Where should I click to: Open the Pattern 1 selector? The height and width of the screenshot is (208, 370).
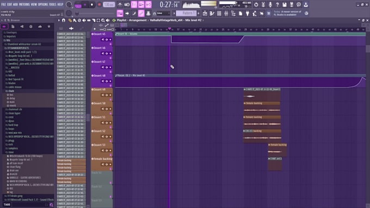[186, 14]
